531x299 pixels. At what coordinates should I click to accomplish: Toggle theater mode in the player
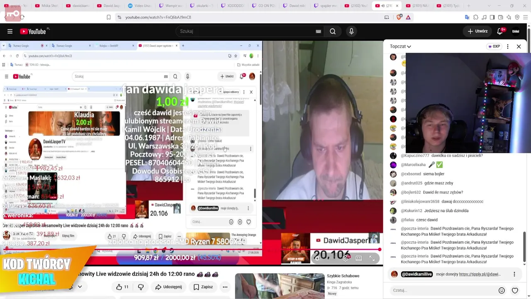coord(359,258)
